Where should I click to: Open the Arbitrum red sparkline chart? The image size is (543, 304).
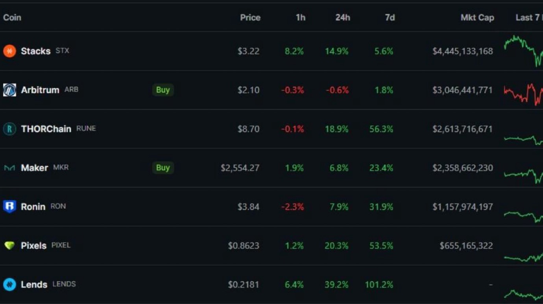pyautogui.click(x=523, y=93)
